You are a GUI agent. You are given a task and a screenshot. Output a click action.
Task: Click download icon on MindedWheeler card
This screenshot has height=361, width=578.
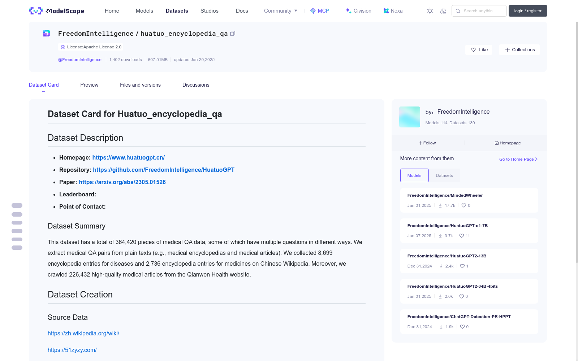(x=440, y=205)
